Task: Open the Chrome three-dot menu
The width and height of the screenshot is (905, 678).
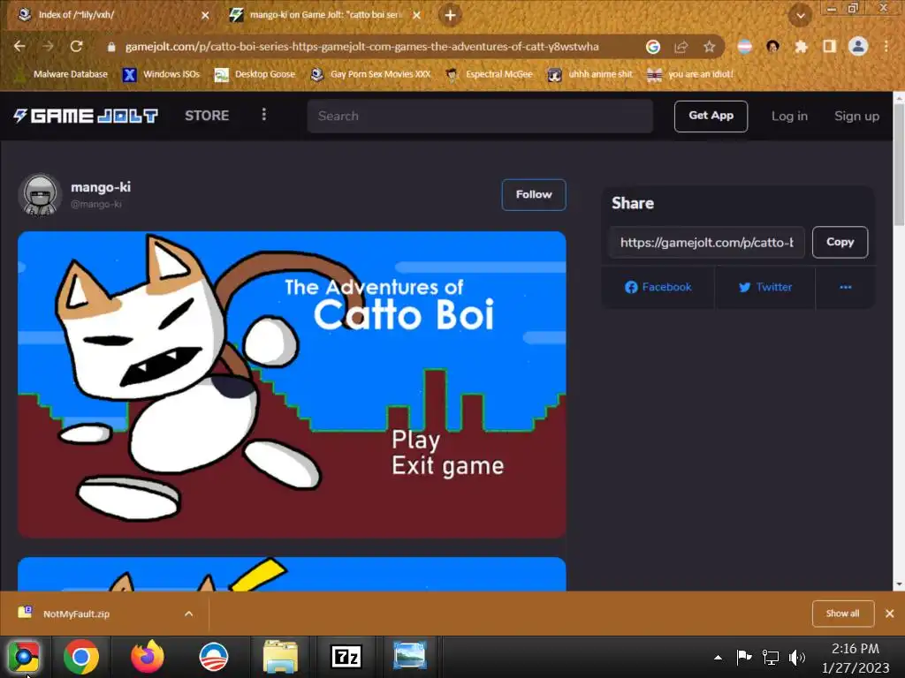Action: coord(886,47)
